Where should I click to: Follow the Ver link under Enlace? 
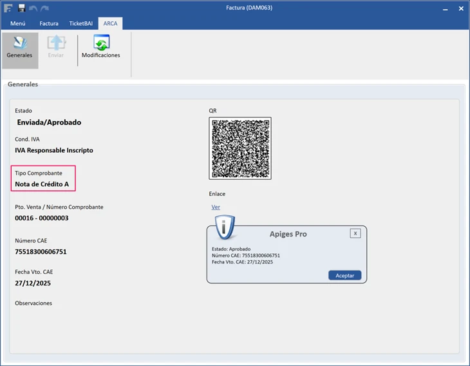point(216,207)
